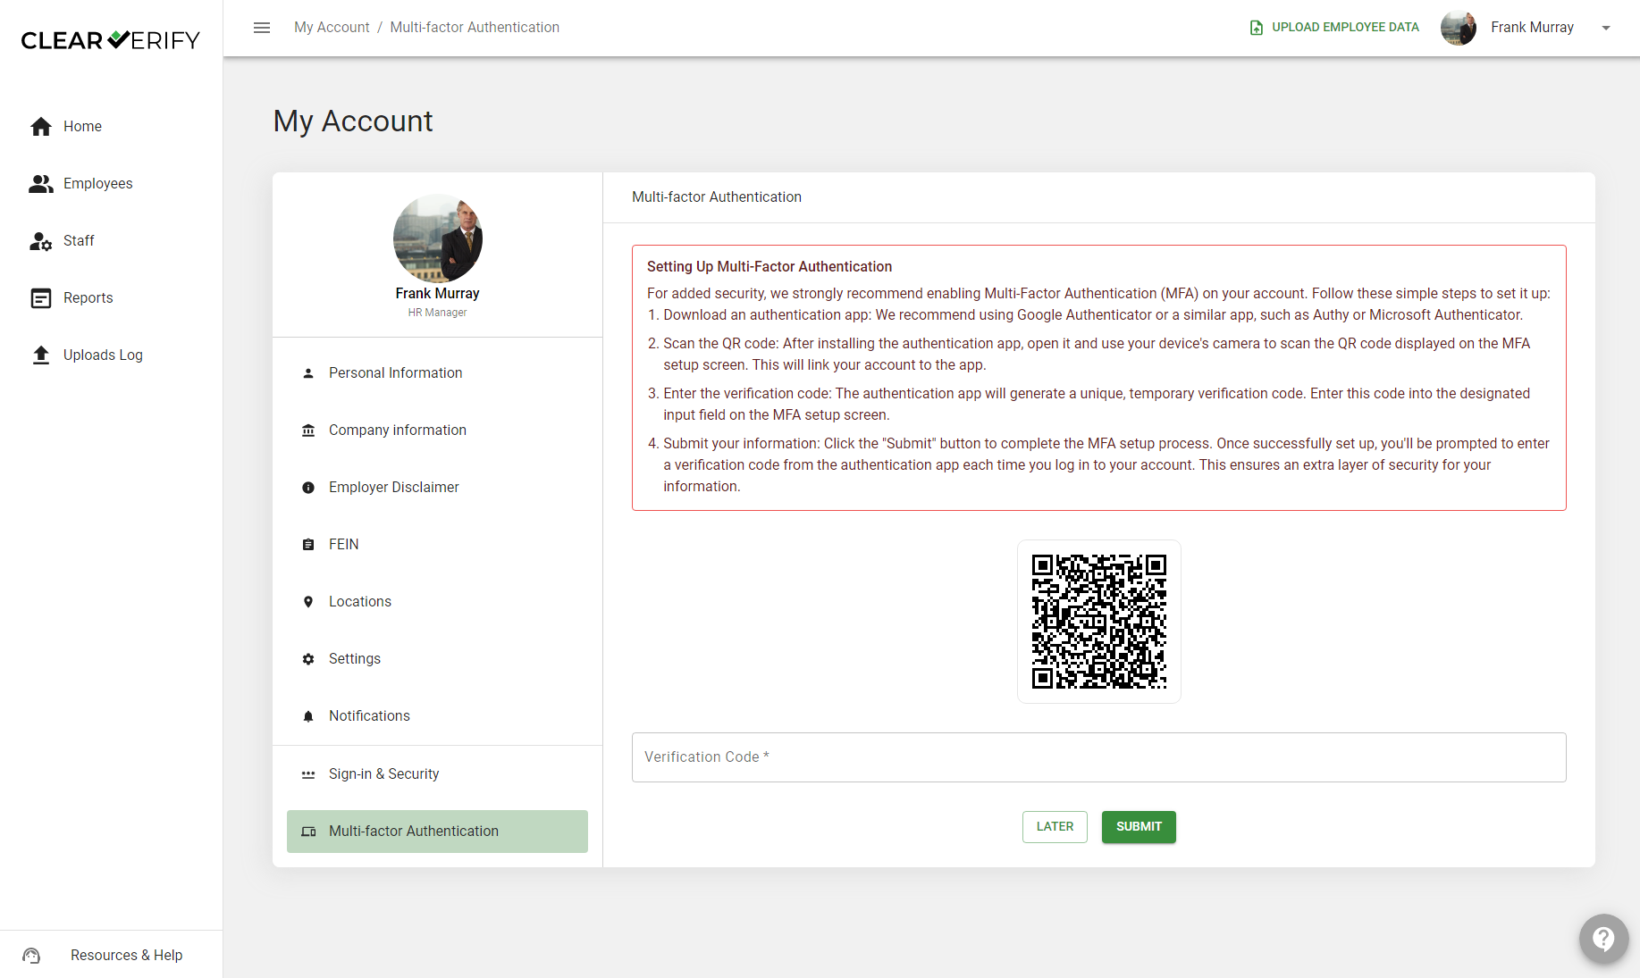Select Locations section
The height and width of the screenshot is (978, 1640).
point(437,602)
